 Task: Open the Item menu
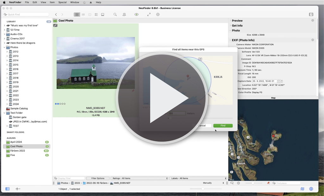coord(52,2)
